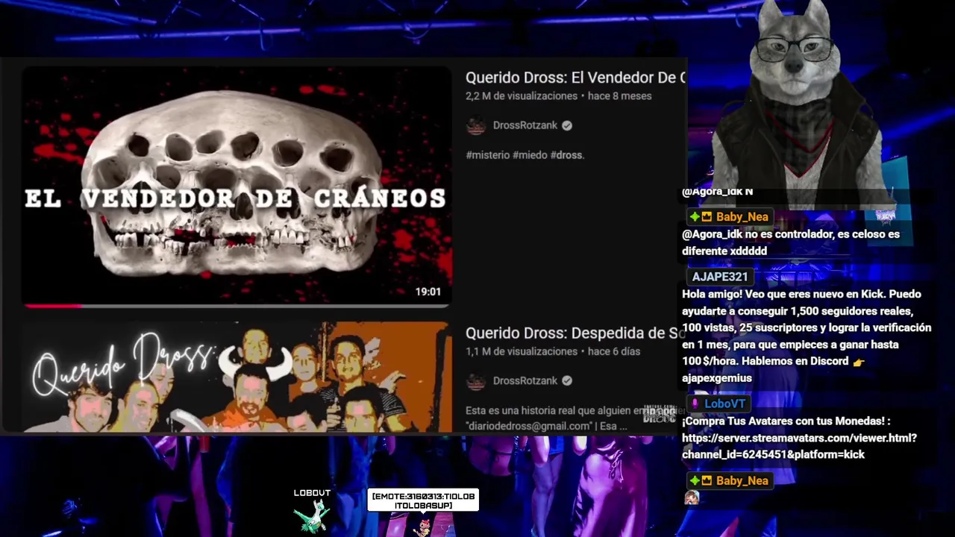
Task: Open the streamavatars.com viewer link in chat
Action: [x=799, y=446]
